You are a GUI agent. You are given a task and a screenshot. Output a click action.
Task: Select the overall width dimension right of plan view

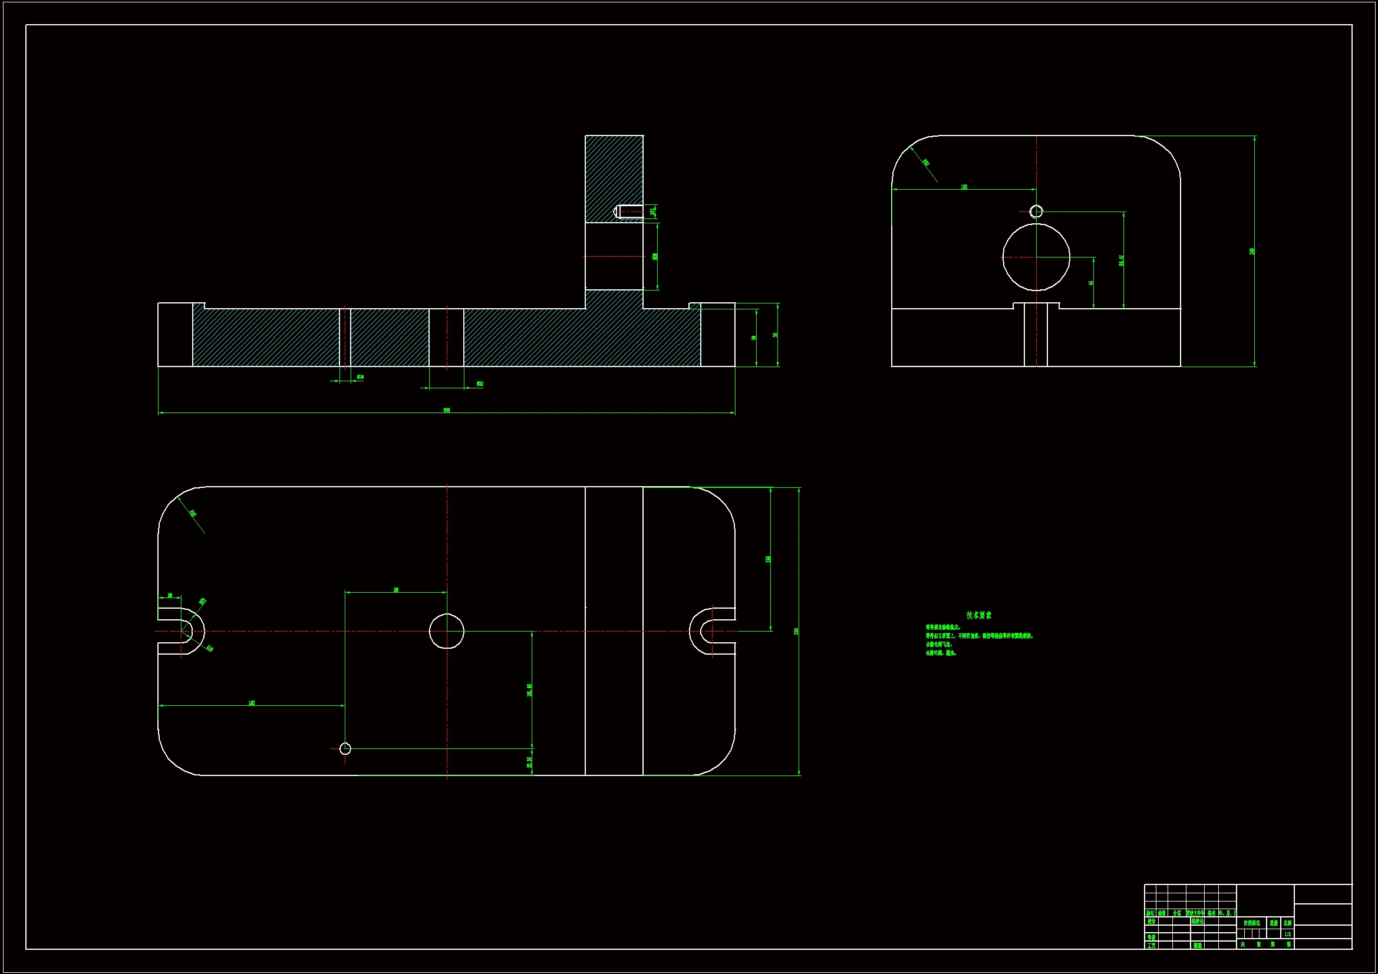tap(796, 631)
